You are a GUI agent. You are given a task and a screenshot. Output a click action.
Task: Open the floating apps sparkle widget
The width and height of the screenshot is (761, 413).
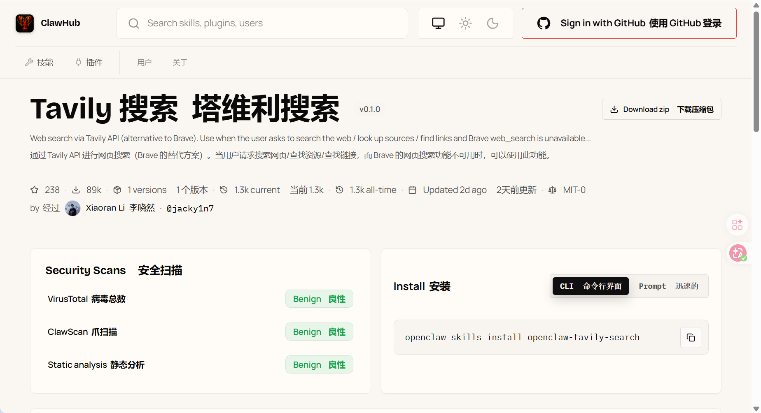click(737, 225)
